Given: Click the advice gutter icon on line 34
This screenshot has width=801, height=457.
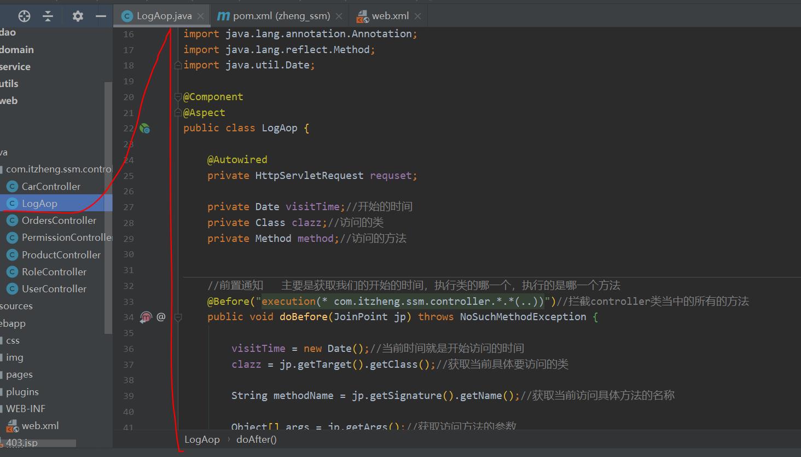Looking at the screenshot, I should coord(146,317).
